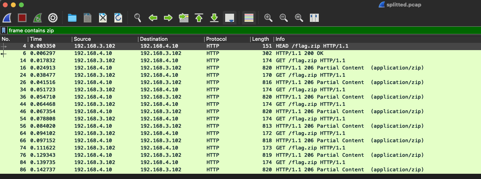Screen dimensions: 481x179
Task: Toggle auto-scroll during live capture
Action: click(x=230, y=18)
